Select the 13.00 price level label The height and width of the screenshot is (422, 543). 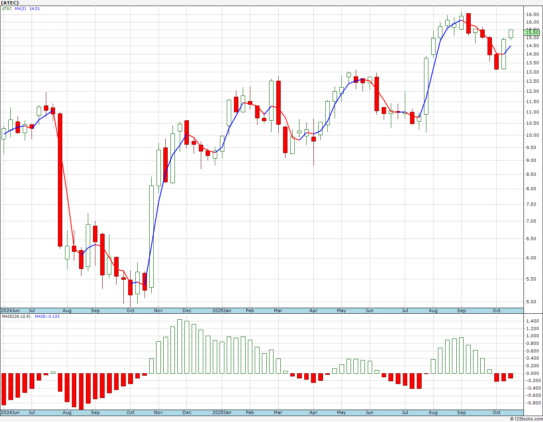coord(533,72)
